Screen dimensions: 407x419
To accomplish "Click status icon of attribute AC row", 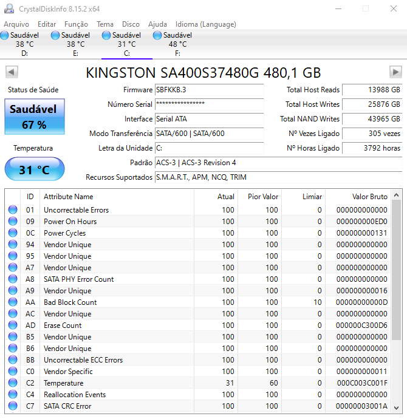I will click(x=13, y=313).
